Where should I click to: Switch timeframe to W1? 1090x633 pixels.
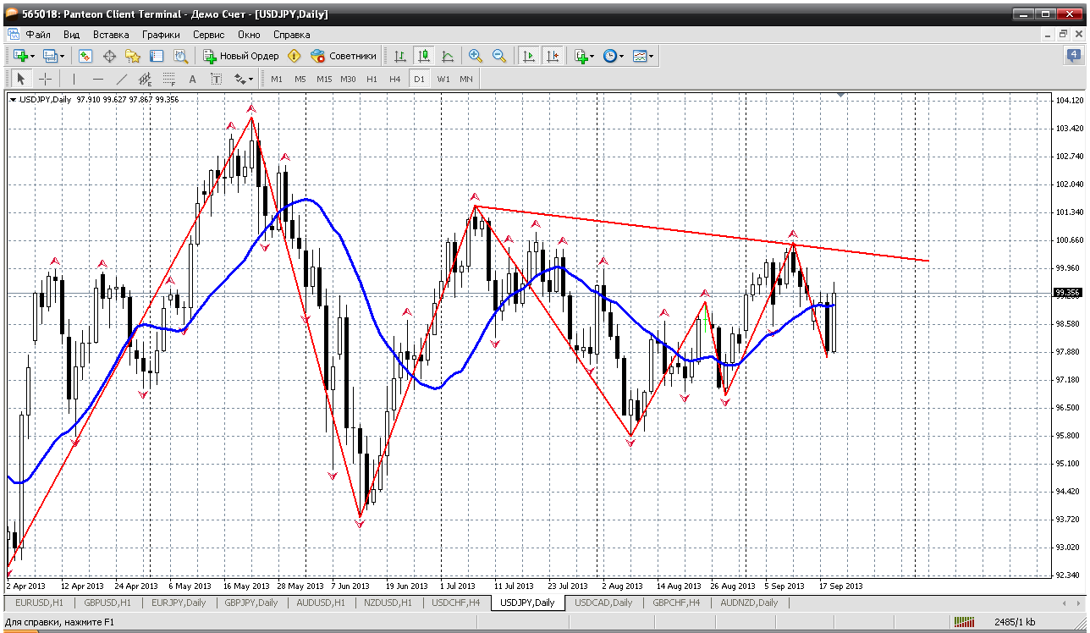point(443,79)
